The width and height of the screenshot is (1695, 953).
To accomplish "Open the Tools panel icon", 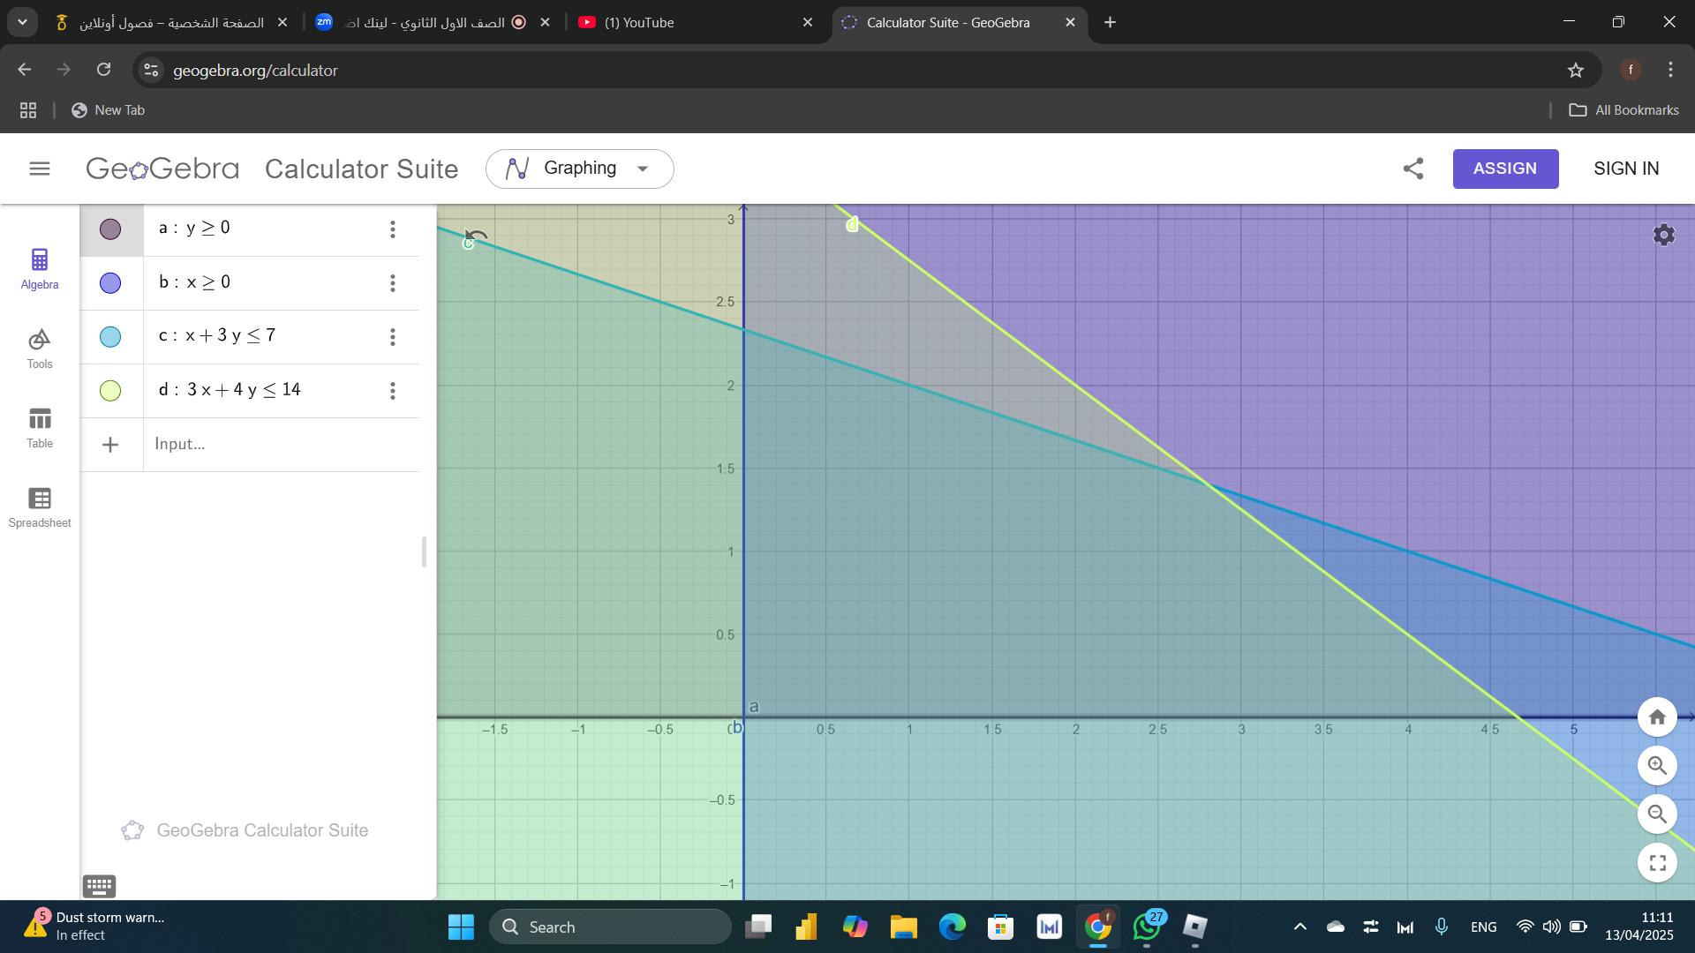I will (40, 349).
